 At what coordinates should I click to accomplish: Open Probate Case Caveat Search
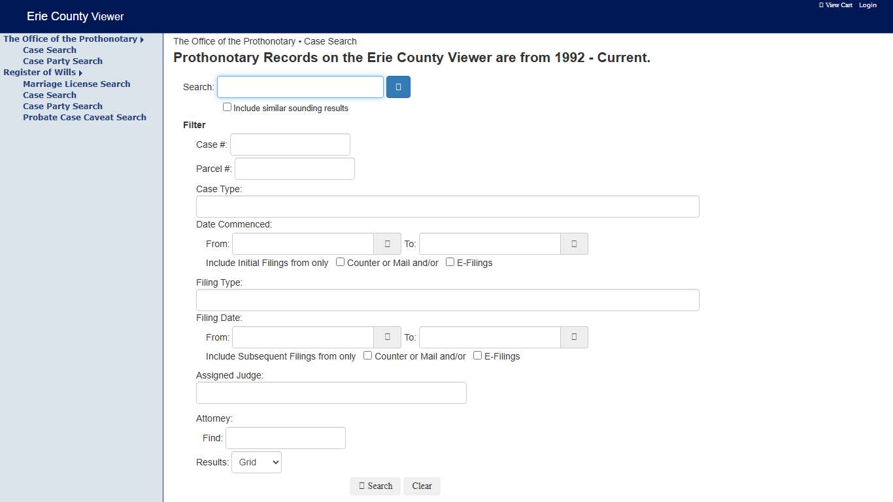coord(84,117)
